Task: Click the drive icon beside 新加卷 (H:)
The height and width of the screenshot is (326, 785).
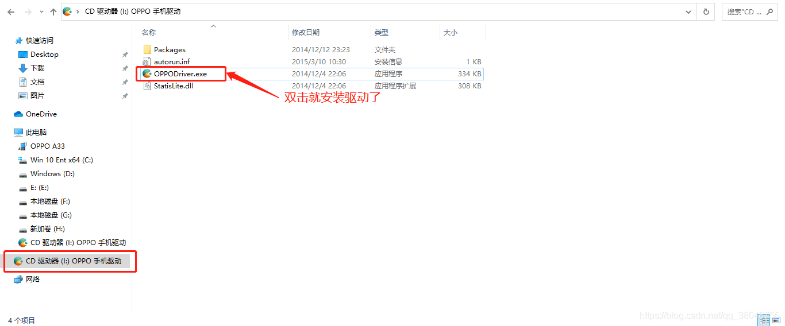Action: click(x=23, y=229)
